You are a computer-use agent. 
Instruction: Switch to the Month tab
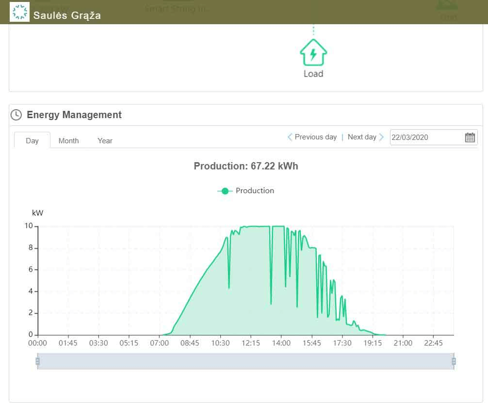pos(68,140)
